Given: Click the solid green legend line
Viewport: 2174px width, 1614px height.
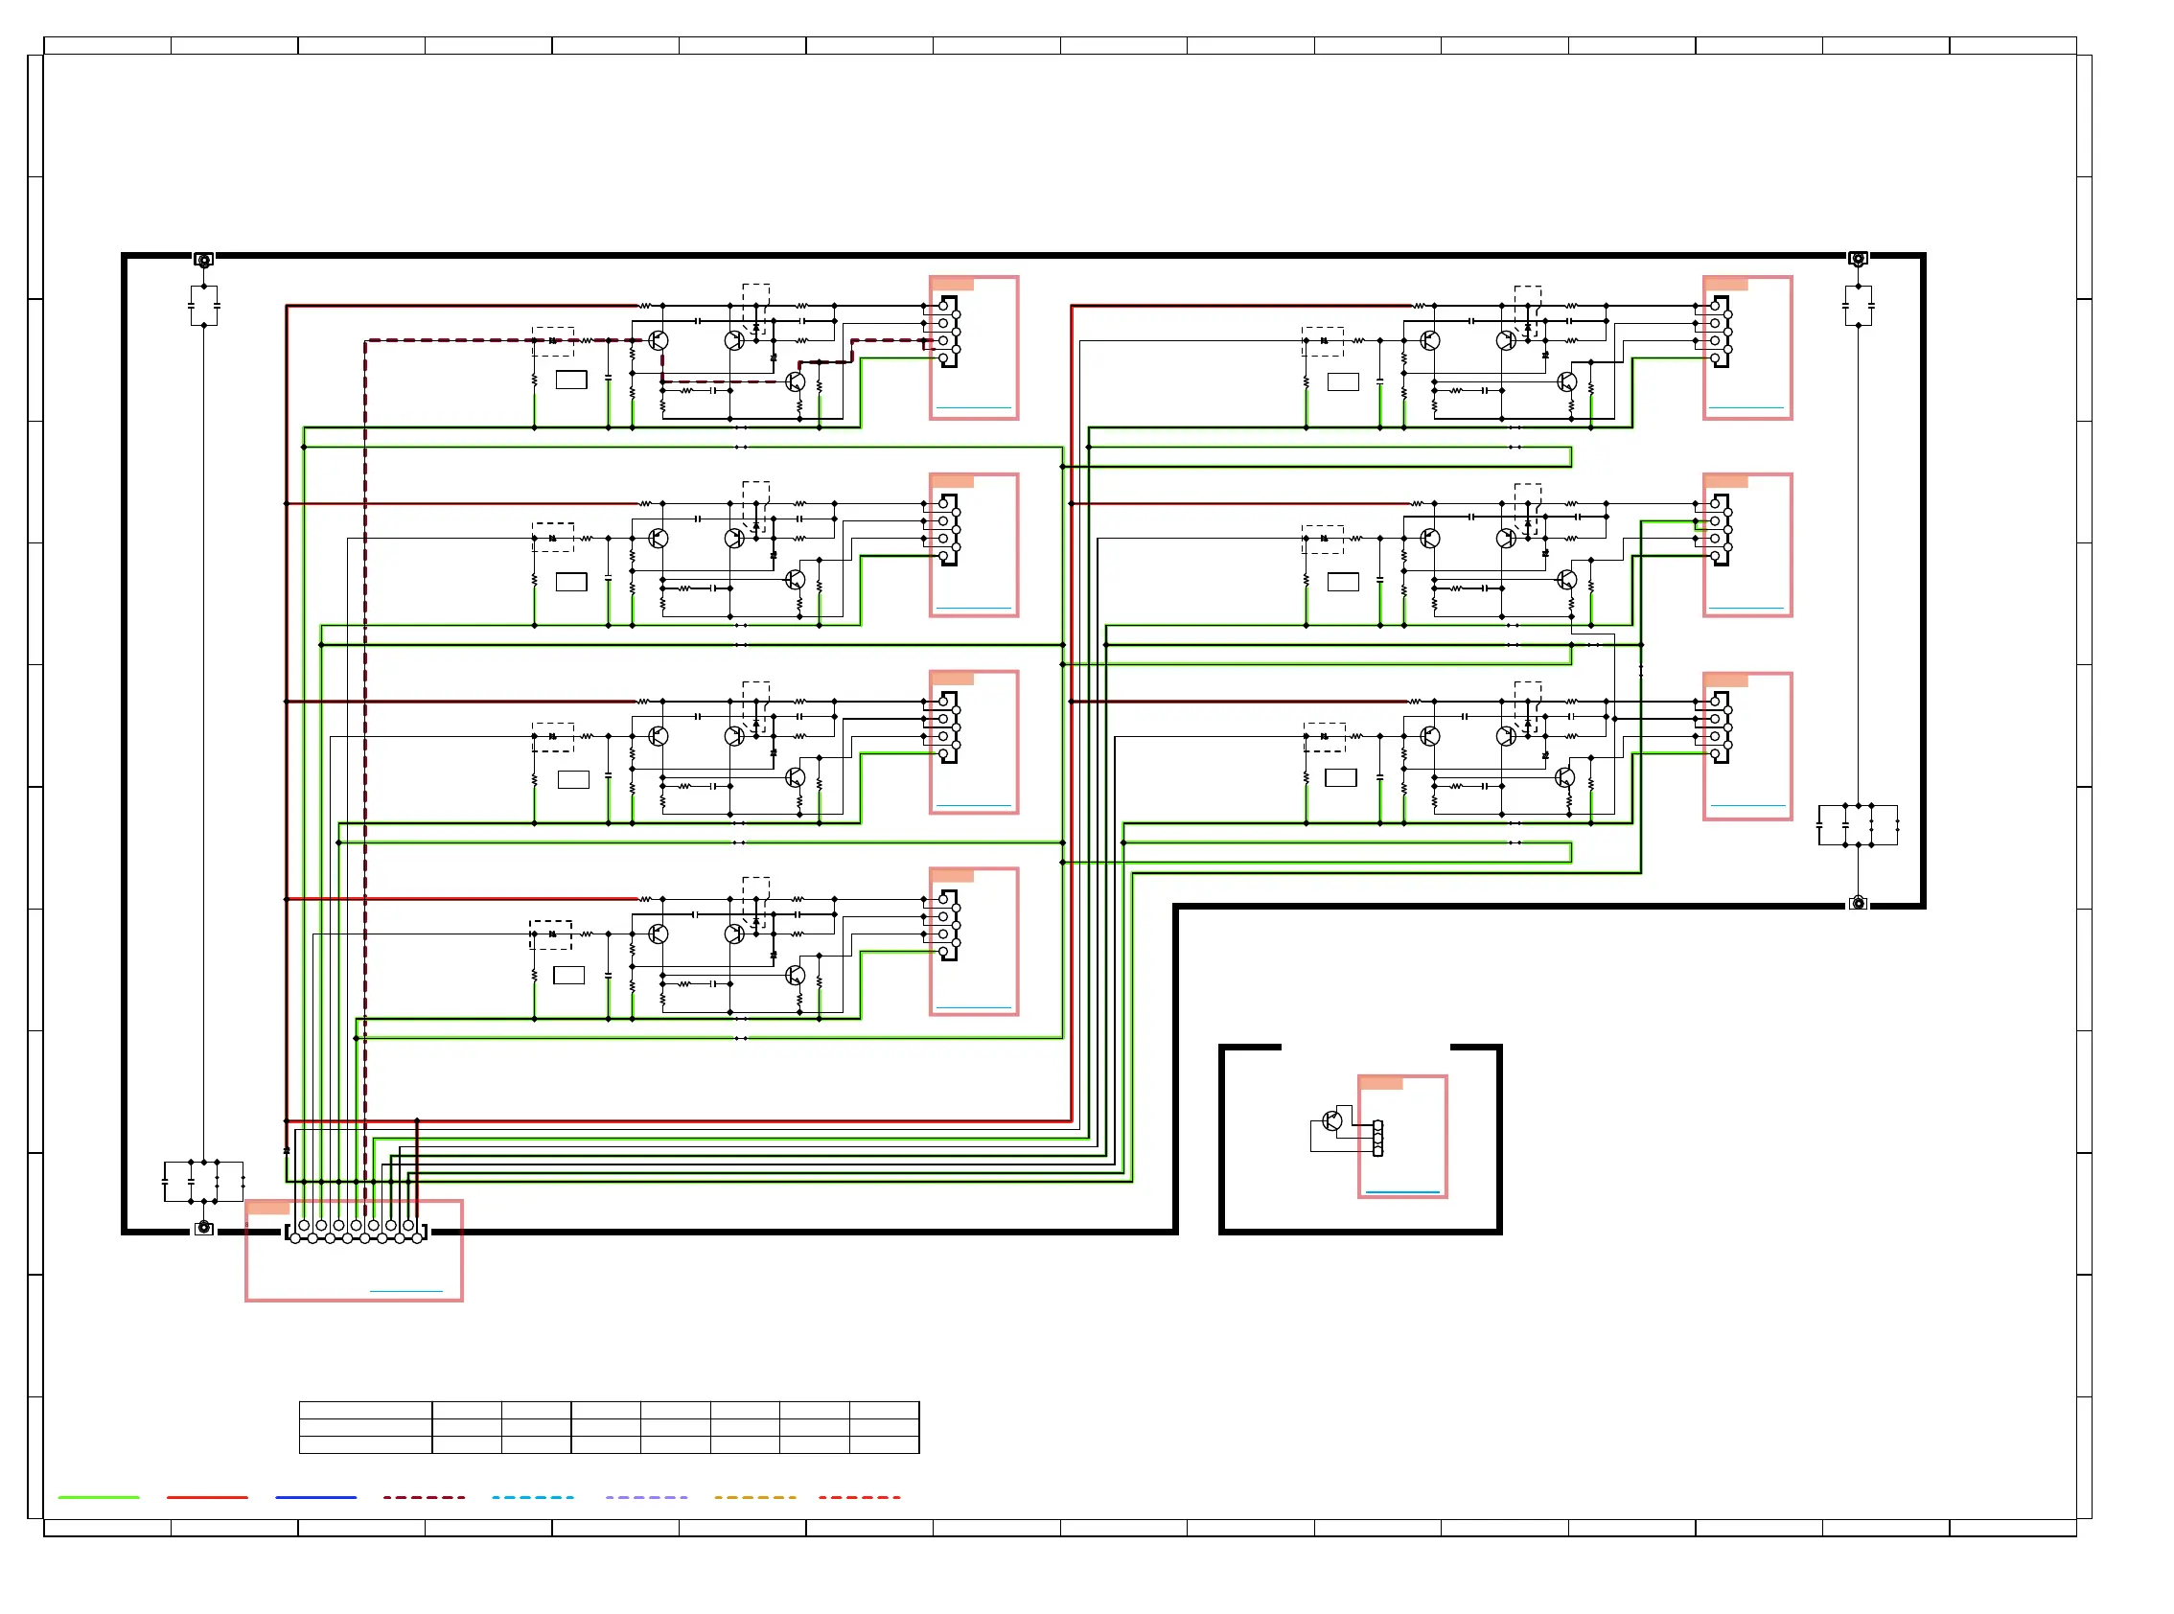Looking at the screenshot, I should 99,1497.
